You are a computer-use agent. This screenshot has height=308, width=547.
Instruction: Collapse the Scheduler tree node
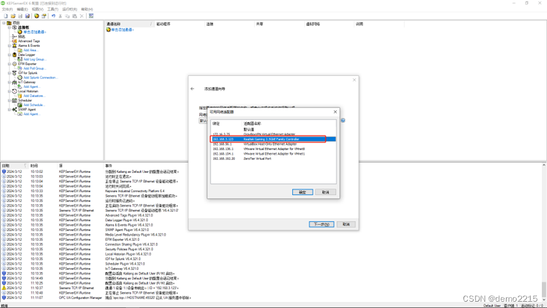9,101
